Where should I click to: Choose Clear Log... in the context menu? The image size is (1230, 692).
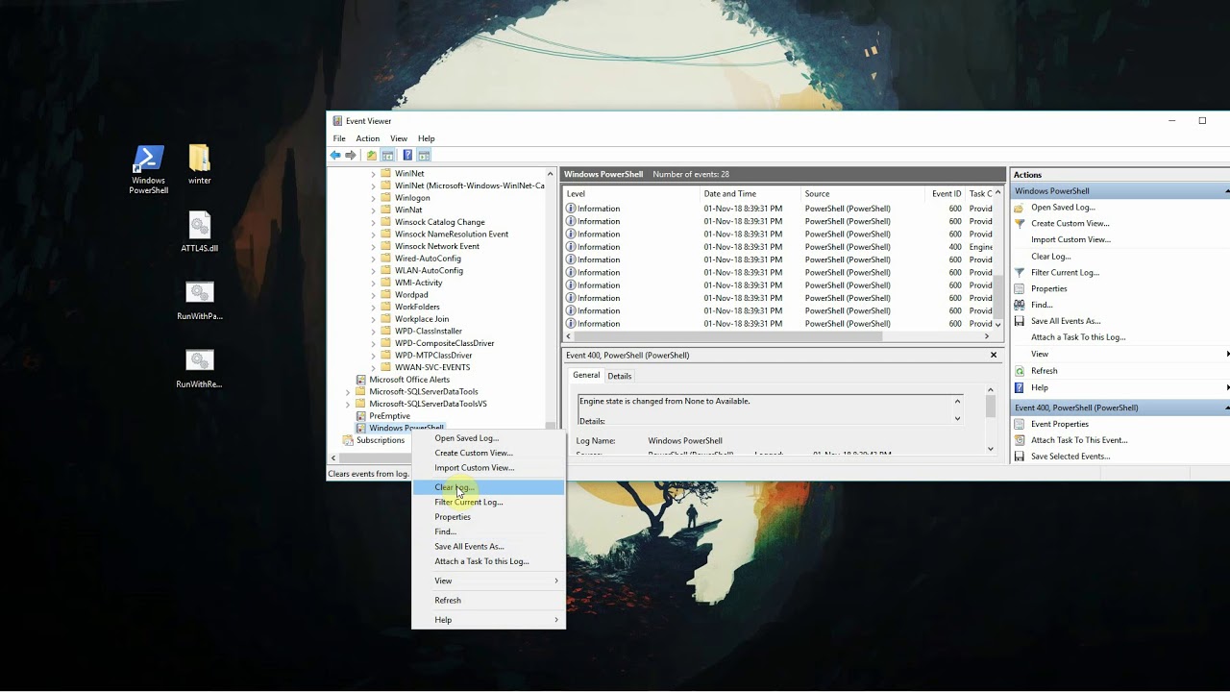click(x=488, y=487)
